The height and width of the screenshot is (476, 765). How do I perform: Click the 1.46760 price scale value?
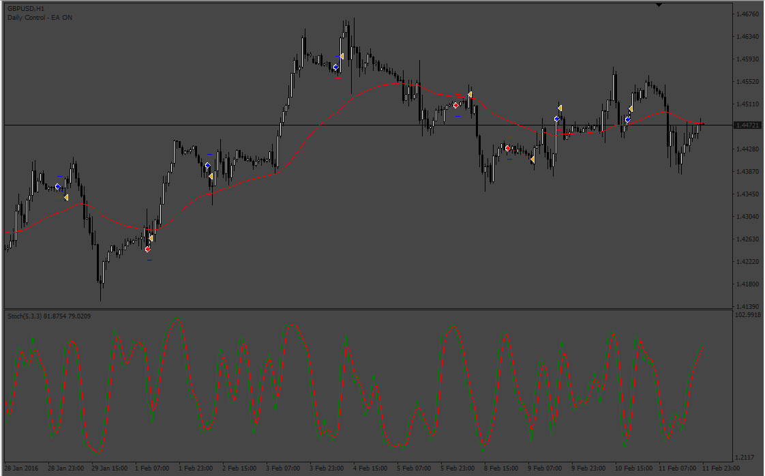(747, 14)
